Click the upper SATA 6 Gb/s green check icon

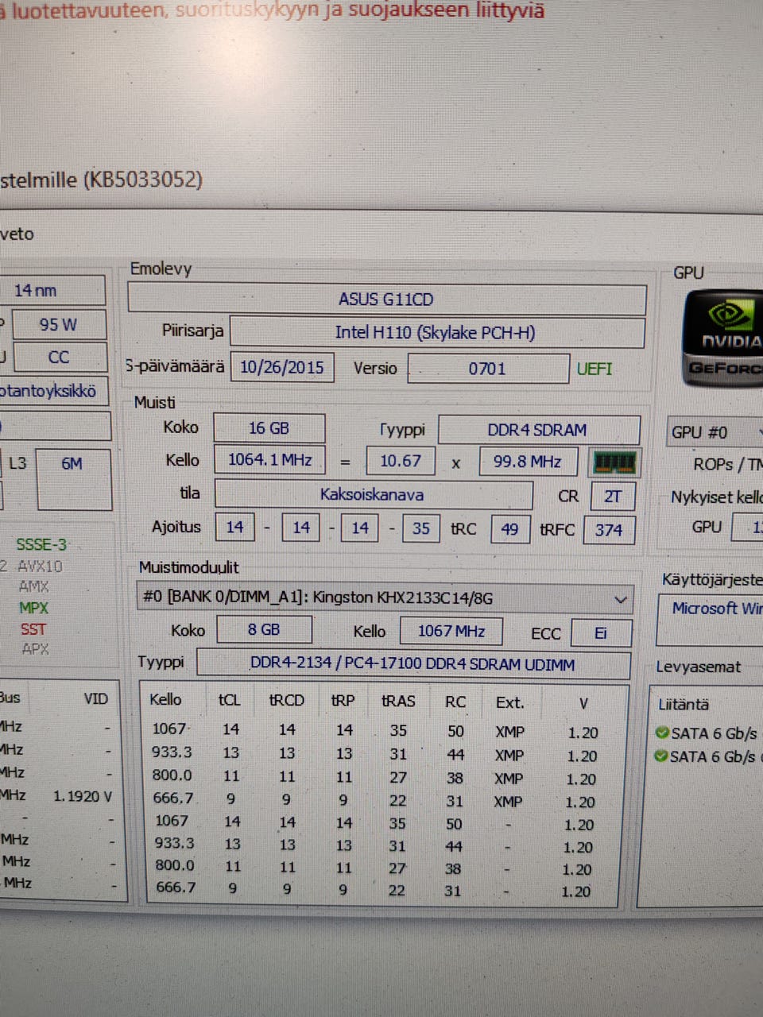(661, 733)
